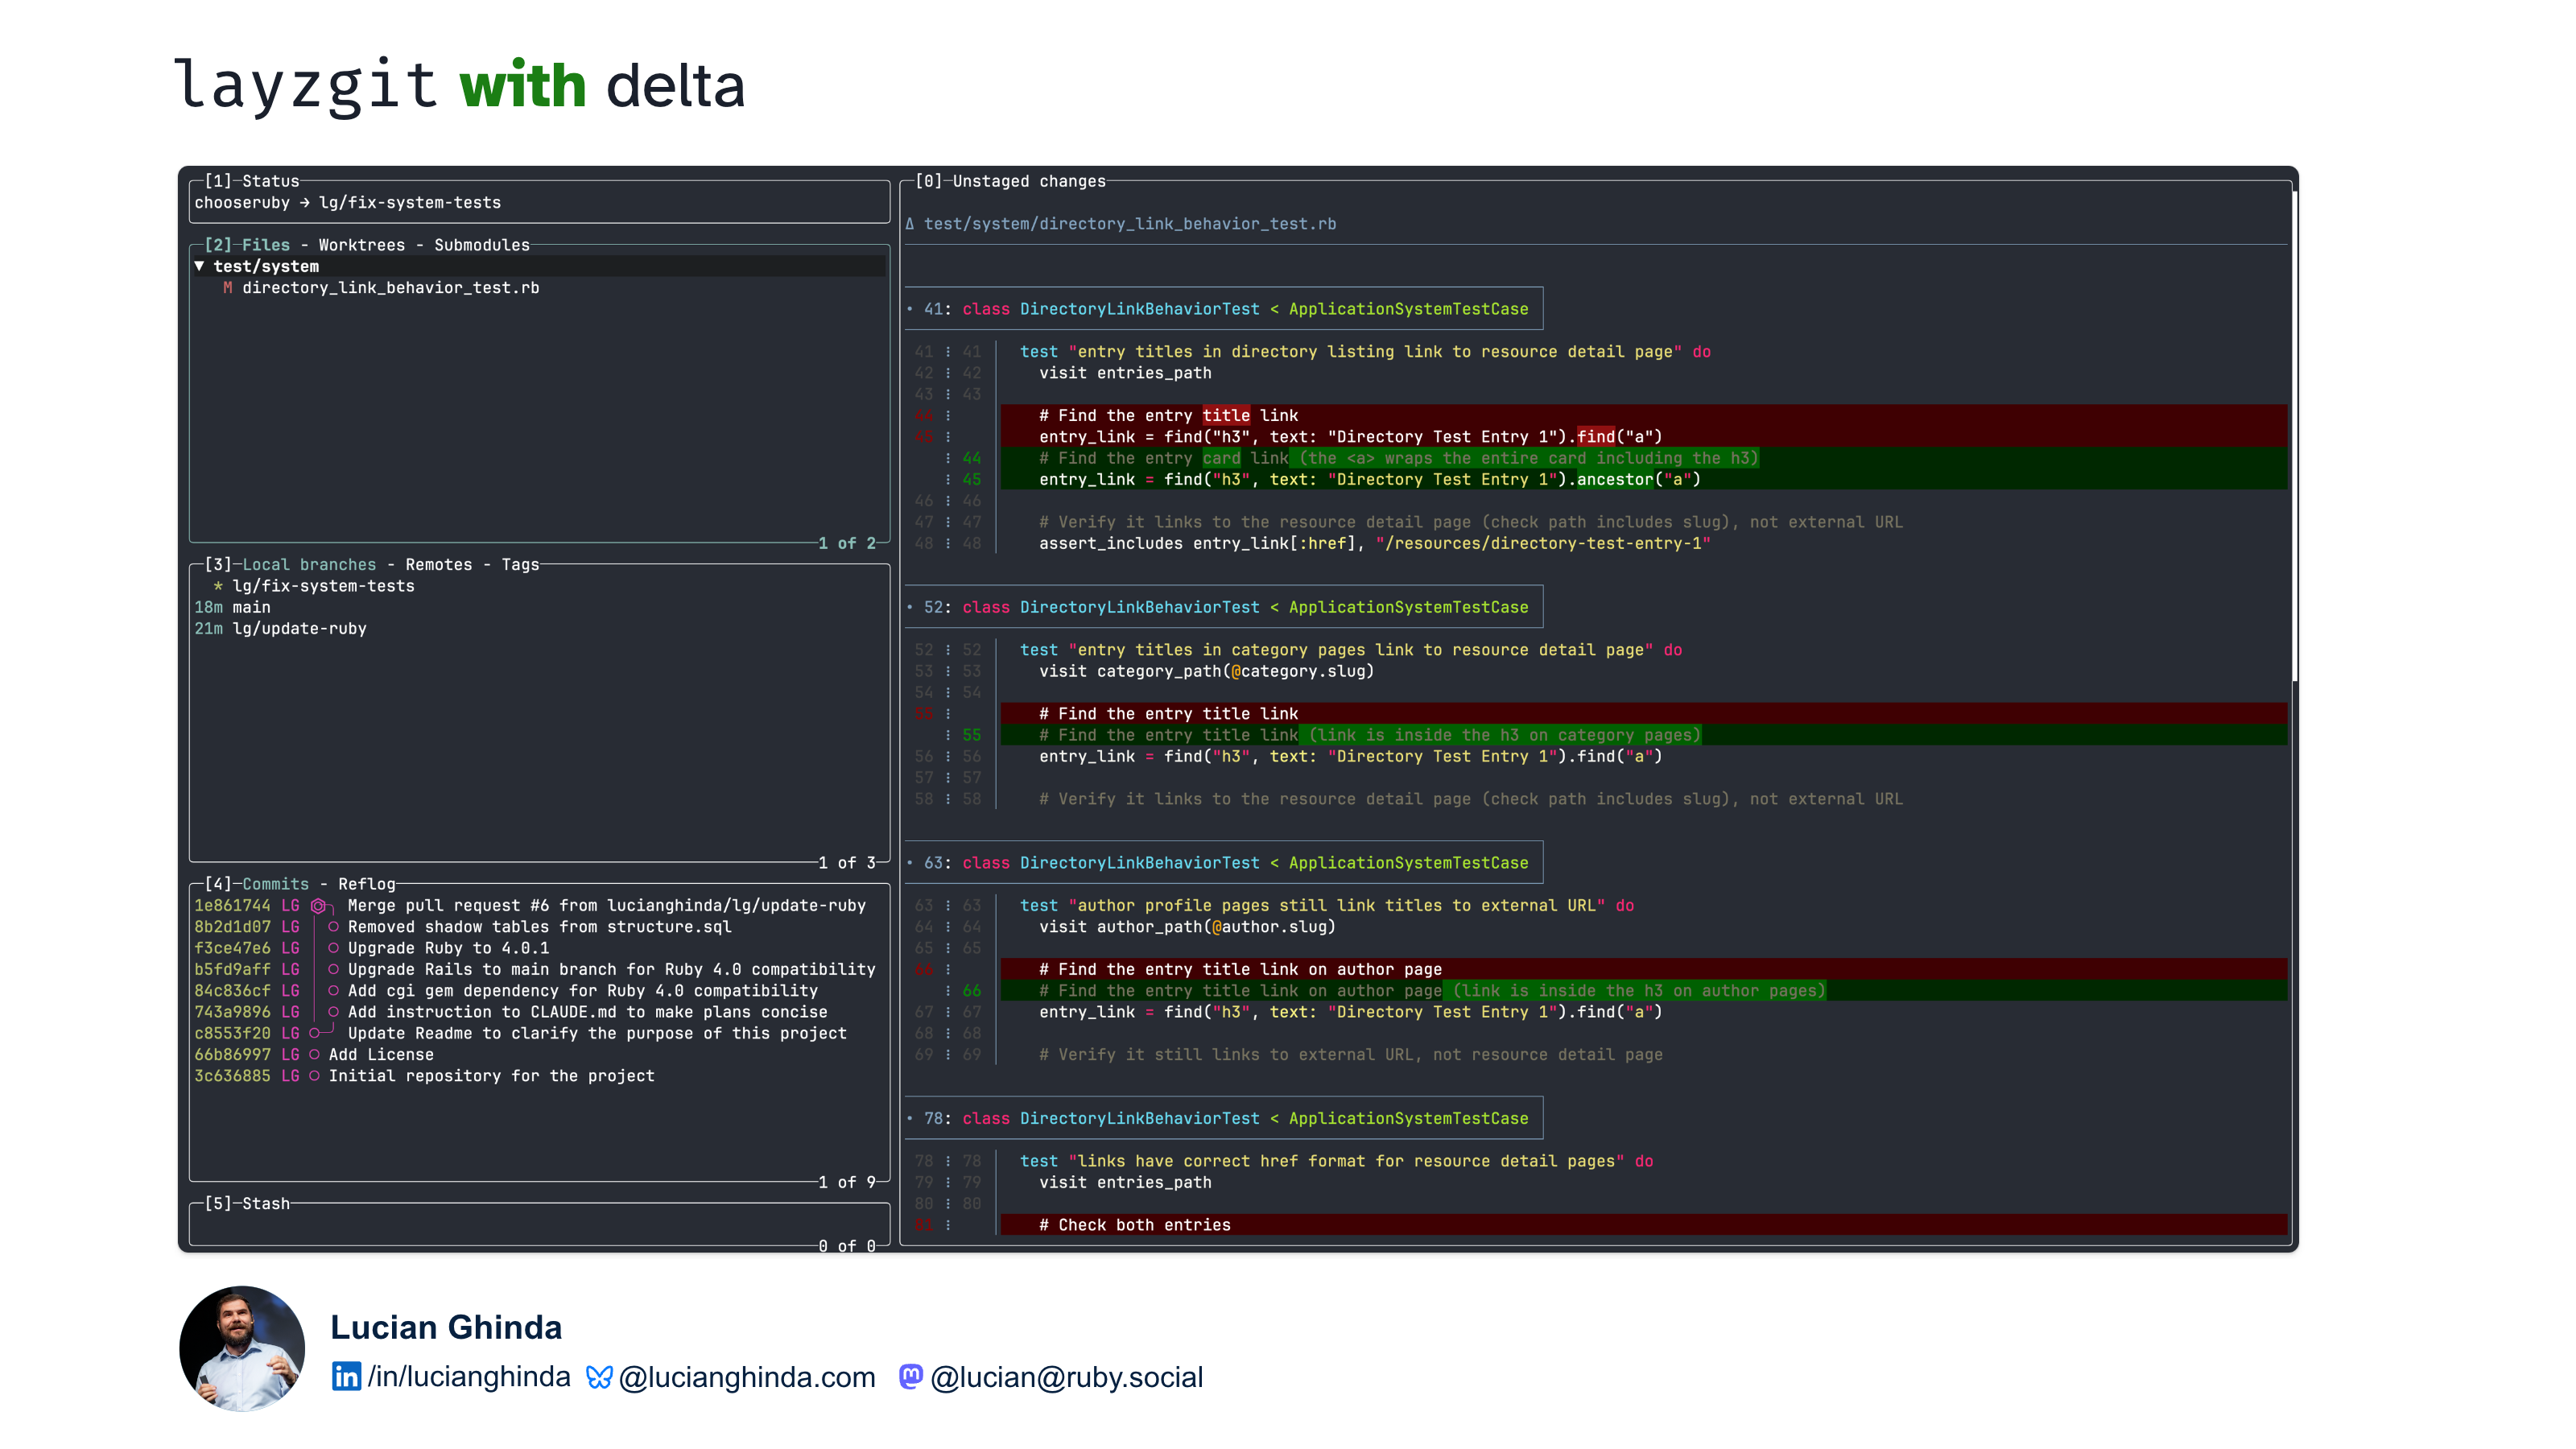Click the Status panel repo line chooseruby

tap(347, 203)
